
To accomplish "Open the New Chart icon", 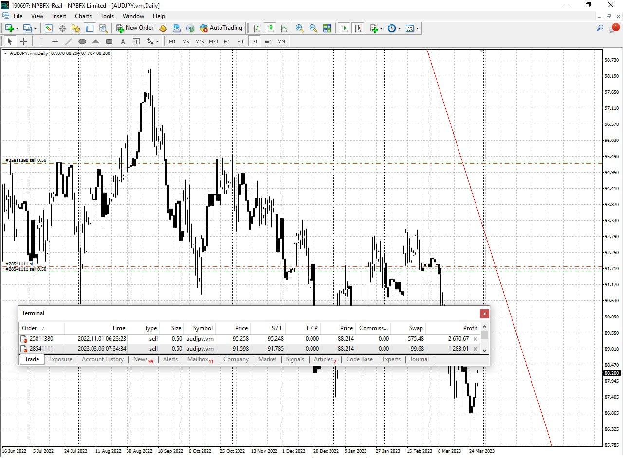I will click(x=9, y=28).
